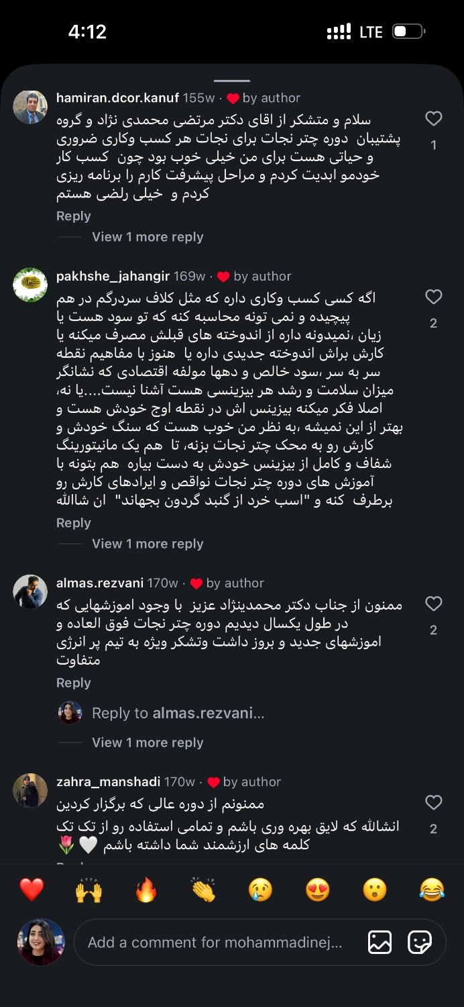Image resolution: width=464 pixels, height=1007 pixels.
Task: Tap the crying face quick reaction emoji
Action: click(x=260, y=890)
